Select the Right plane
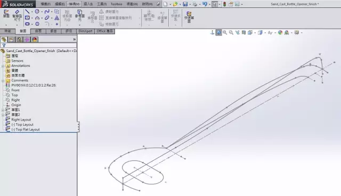This screenshot has width=341, height=196. click(x=15, y=100)
